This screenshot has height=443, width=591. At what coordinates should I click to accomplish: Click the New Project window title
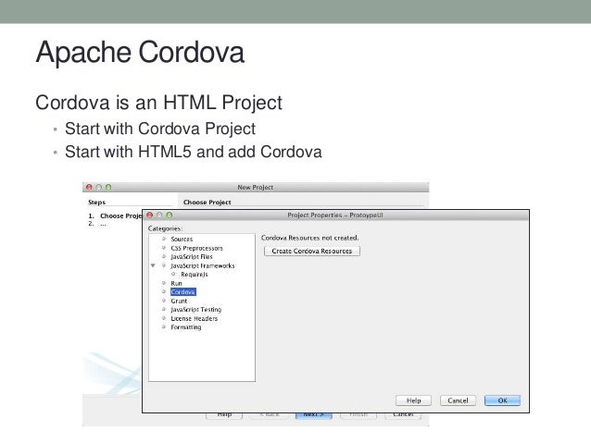coord(255,187)
